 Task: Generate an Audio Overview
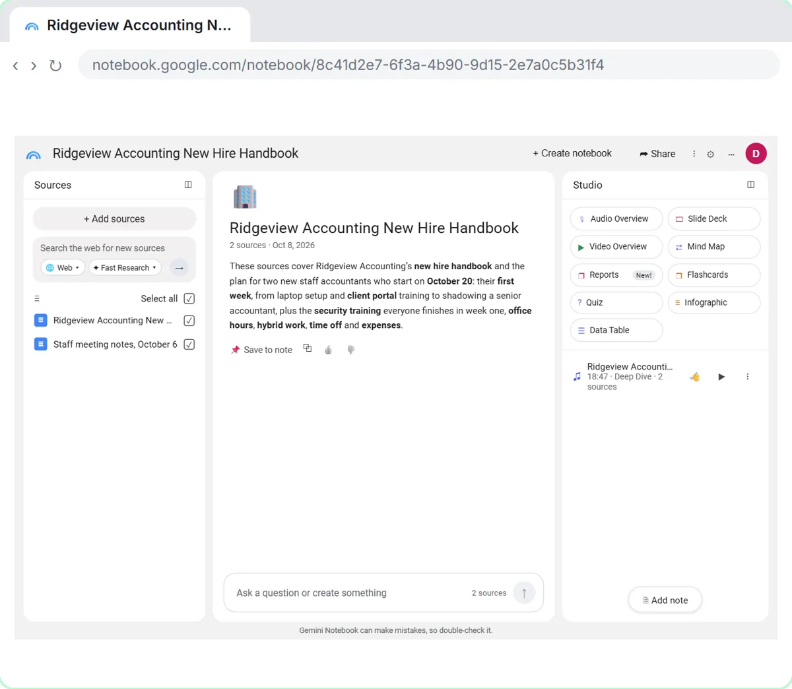(616, 219)
